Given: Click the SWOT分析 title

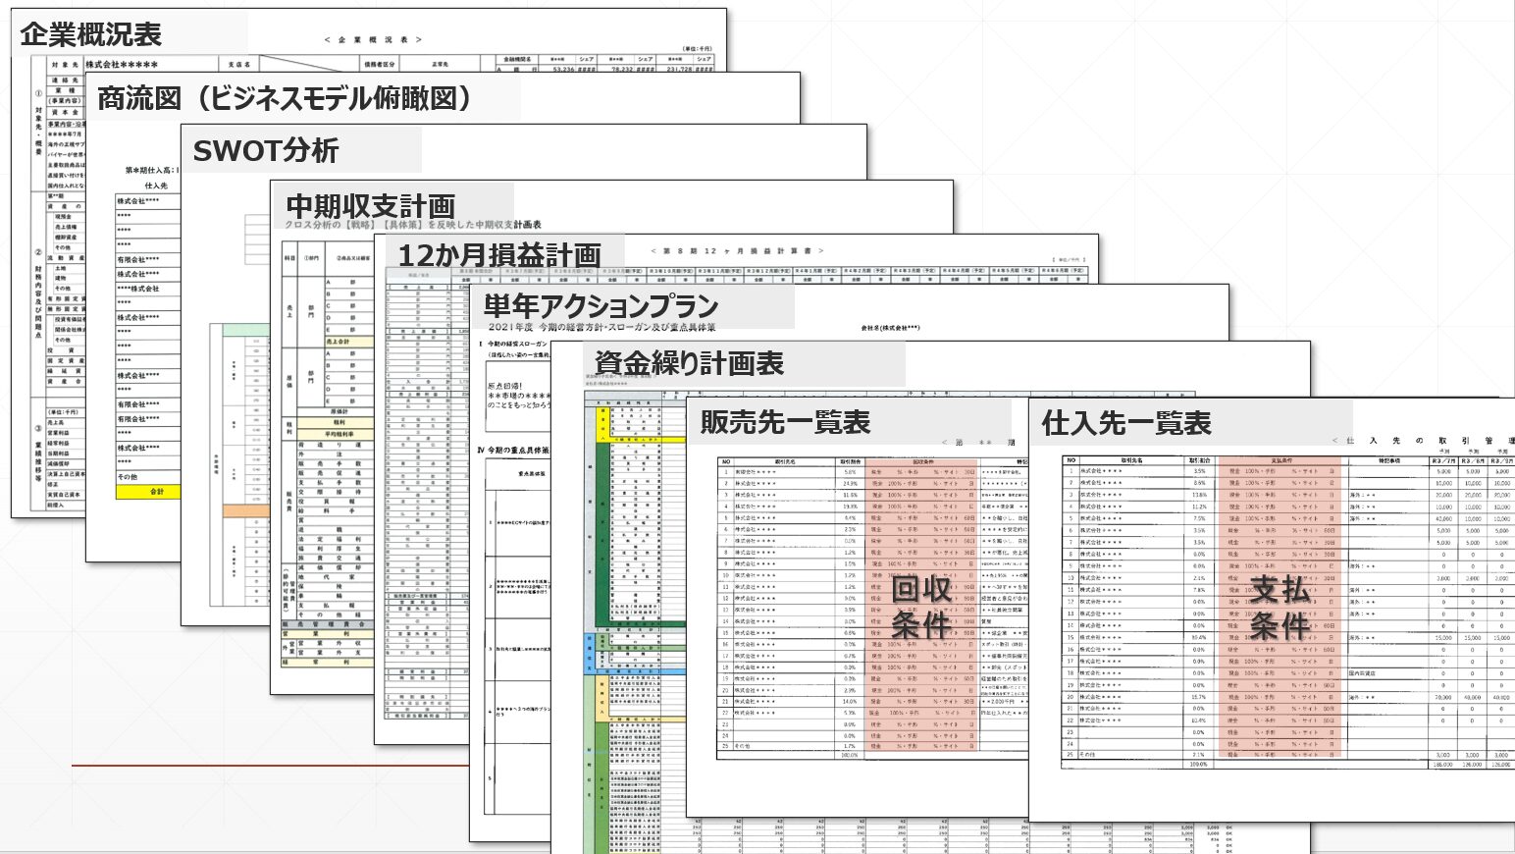Looking at the screenshot, I should tap(265, 151).
